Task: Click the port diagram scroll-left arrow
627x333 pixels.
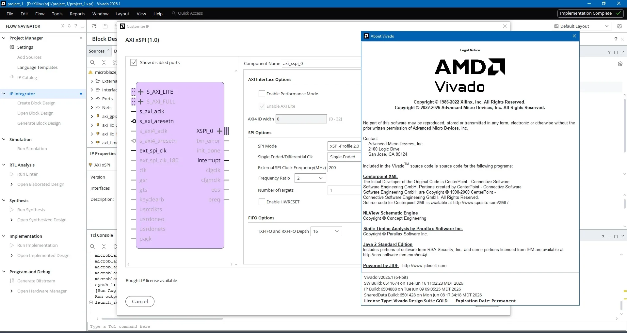Action: pos(129,264)
